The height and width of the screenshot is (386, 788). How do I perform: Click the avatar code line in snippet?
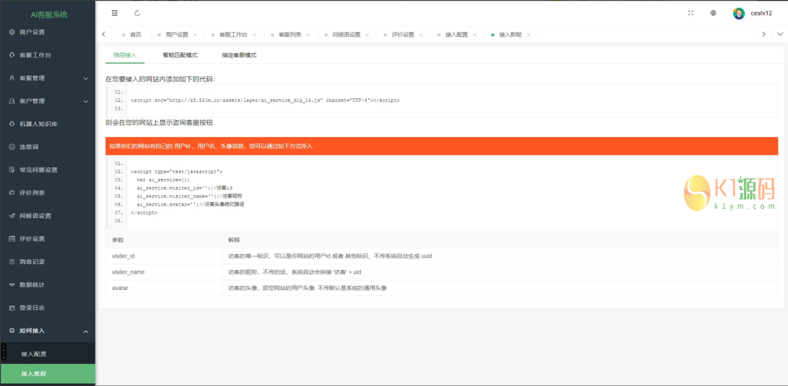[190, 204]
